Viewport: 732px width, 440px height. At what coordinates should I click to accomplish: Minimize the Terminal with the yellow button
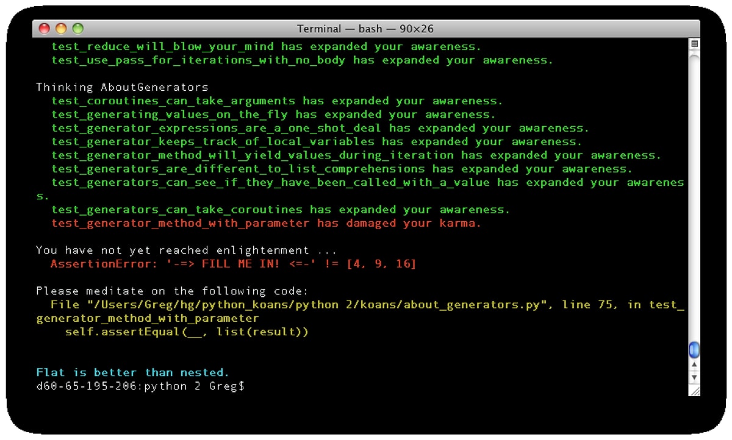click(x=61, y=29)
